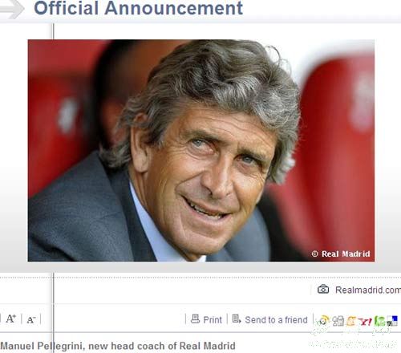This screenshot has width=401, height=353.
Task: Click the Send to a friend icon
Action: [x=237, y=319]
